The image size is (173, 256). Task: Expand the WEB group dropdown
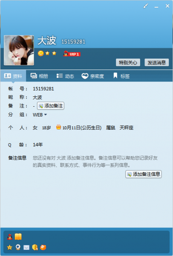[x=40, y=115]
